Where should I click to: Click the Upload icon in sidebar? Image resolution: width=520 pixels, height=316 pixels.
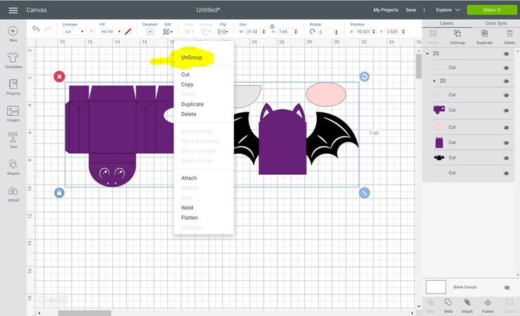(x=13, y=194)
